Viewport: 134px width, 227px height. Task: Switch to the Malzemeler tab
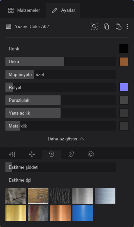tap(24, 10)
